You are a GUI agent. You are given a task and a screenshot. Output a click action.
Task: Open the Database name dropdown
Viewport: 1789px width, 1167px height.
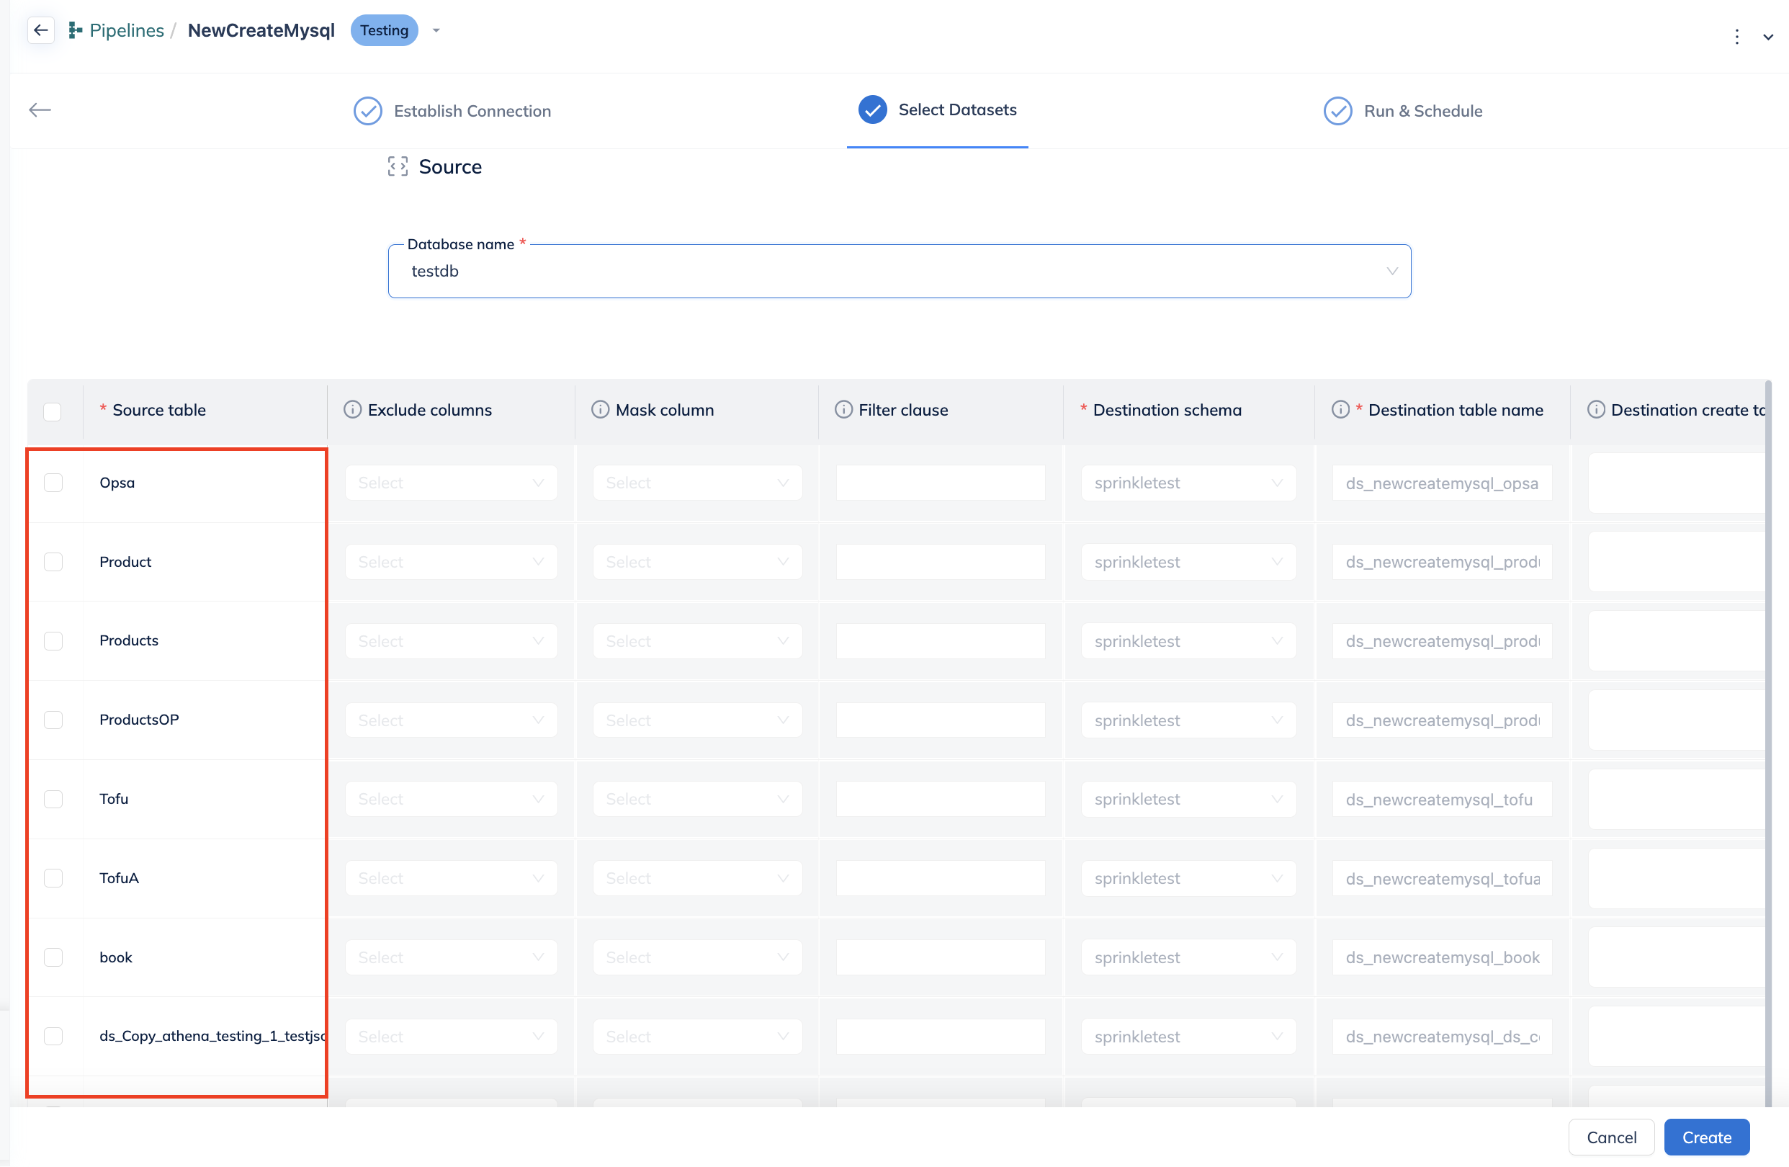tap(899, 271)
